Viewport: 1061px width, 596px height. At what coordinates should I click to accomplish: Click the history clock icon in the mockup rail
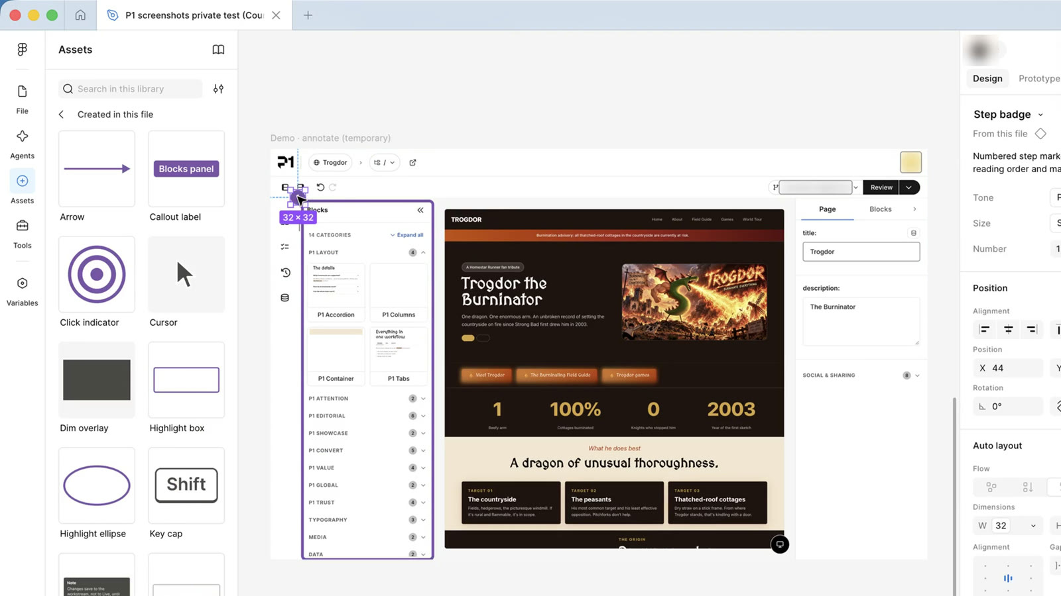tap(285, 272)
